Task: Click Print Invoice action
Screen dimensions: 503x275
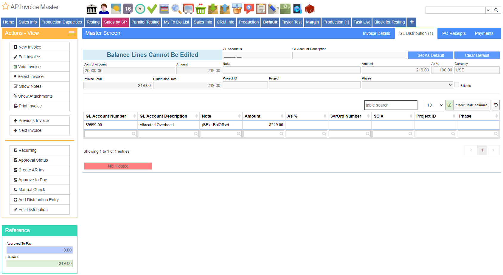Action: pyautogui.click(x=40, y=106)
